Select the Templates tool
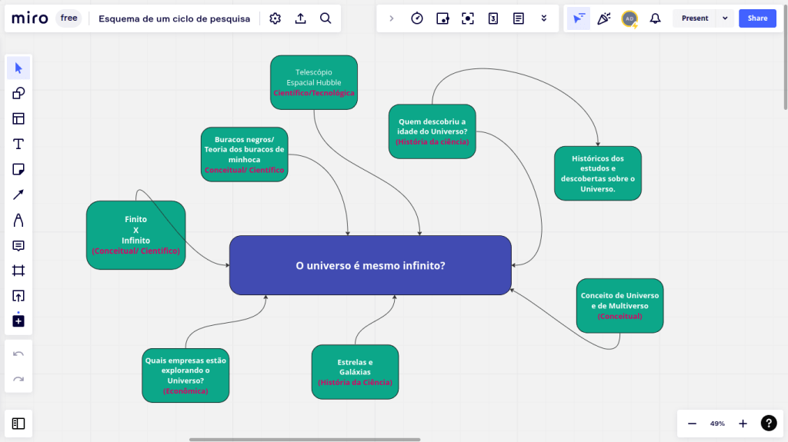This screenshot has width=788, height=442. click(18, 118)
